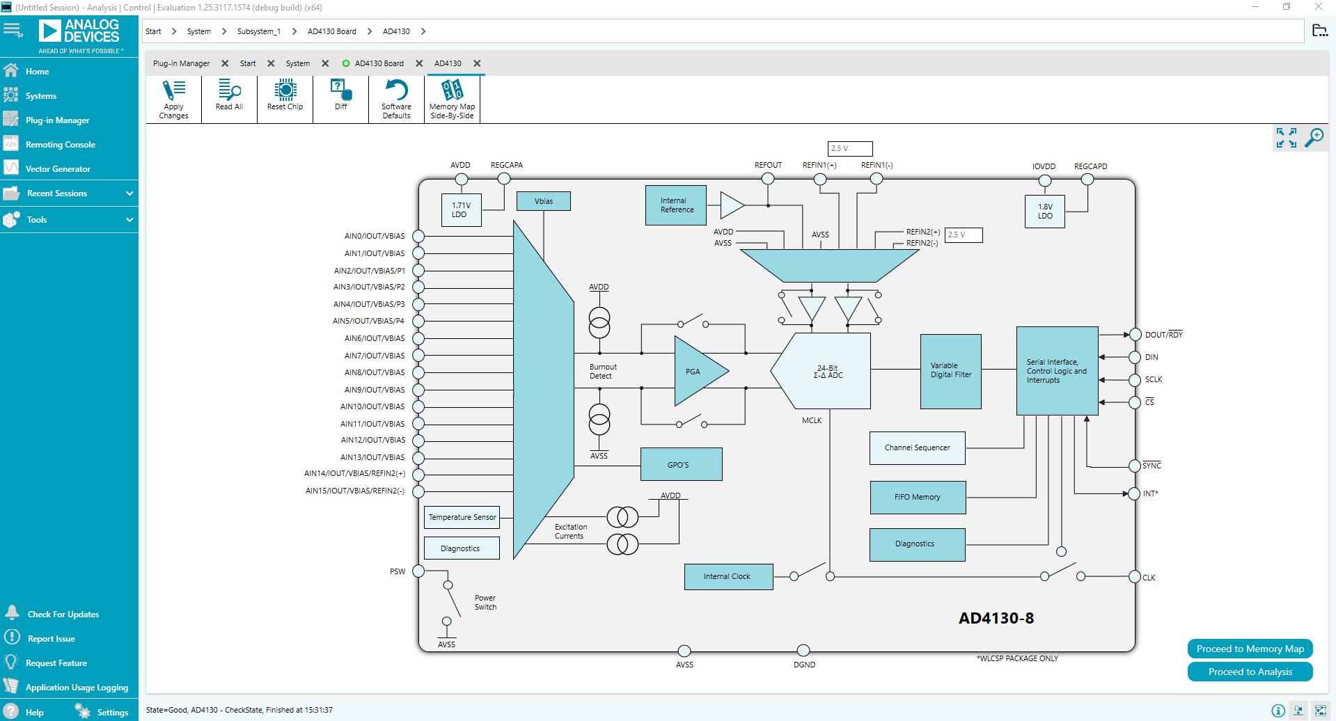Switch to the System tab
The width and height of the screenshot is (1336, 721).
(298, 63)
